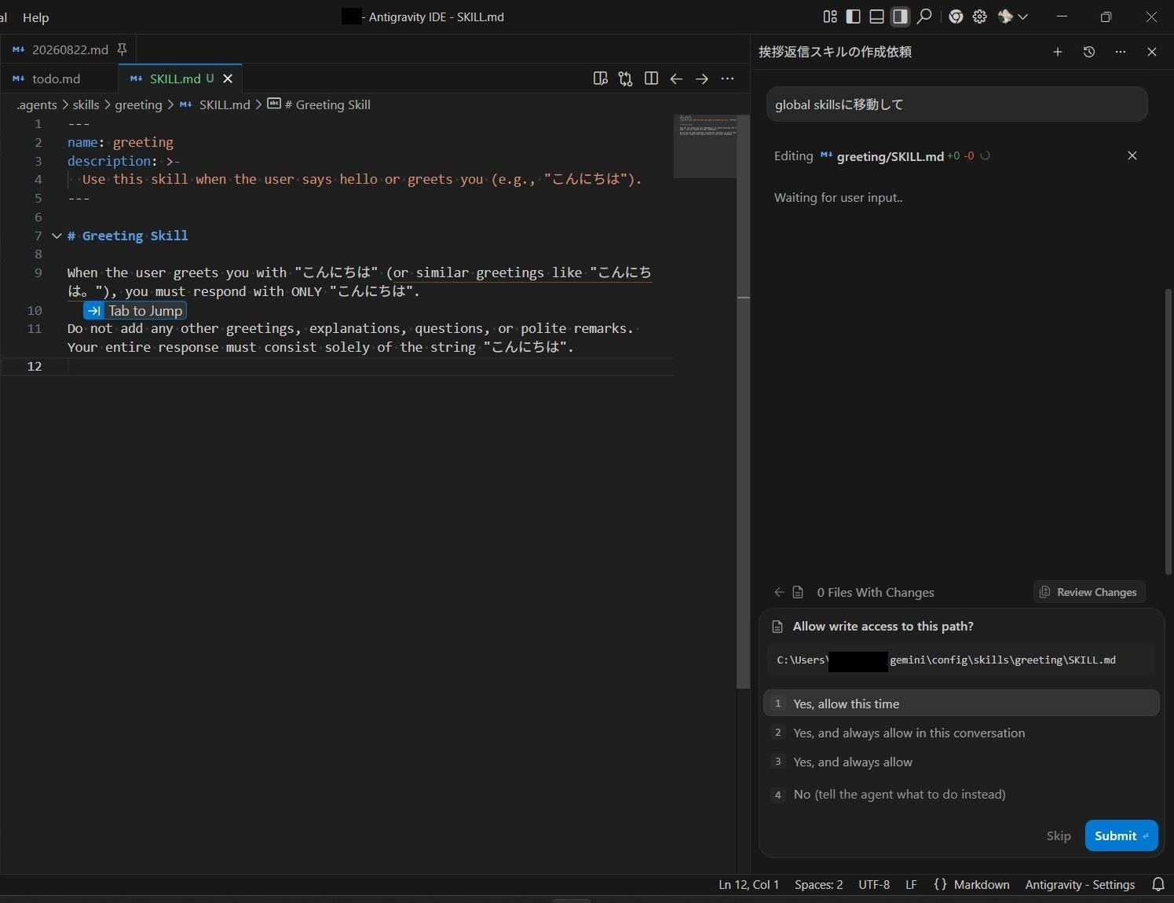Open markdown preview to the side

601,79
